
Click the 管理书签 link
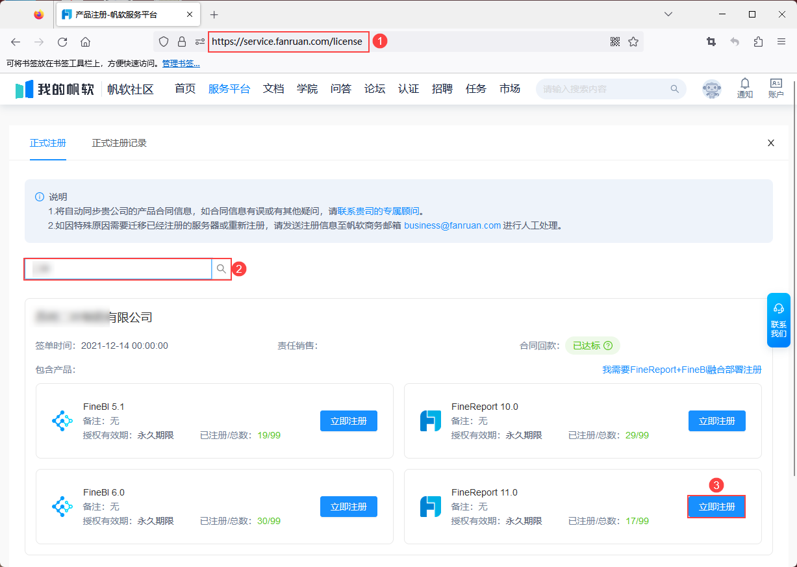(x=181, y=64)
